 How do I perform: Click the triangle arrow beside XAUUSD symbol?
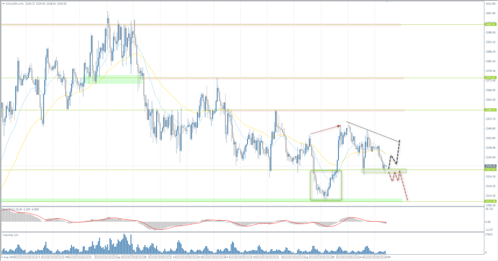click(x=3, y=3)
